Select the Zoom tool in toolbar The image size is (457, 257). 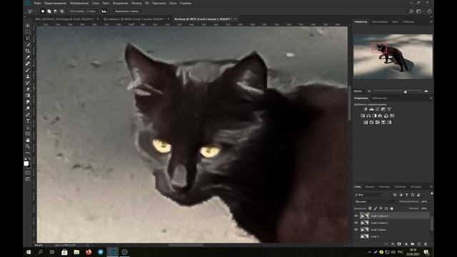coord(28,146)
